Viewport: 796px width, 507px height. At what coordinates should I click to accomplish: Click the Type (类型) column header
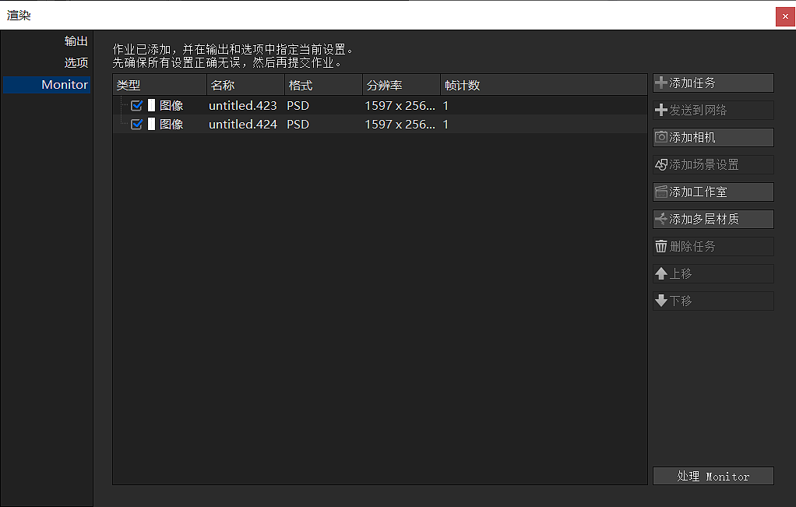(160, 85)
